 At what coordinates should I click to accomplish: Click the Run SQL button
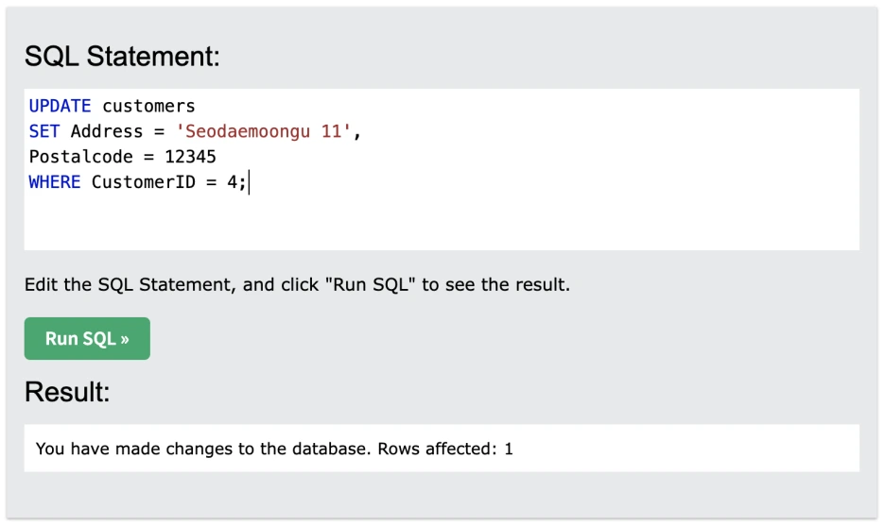point(87,338)
